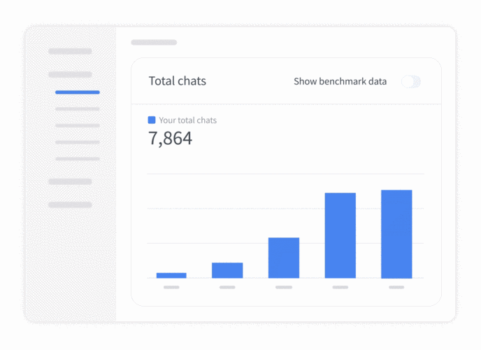The image size is (481, 350).
Task: Click the sidebar sub-item directly below the blue one
Action: click(78, 109)
